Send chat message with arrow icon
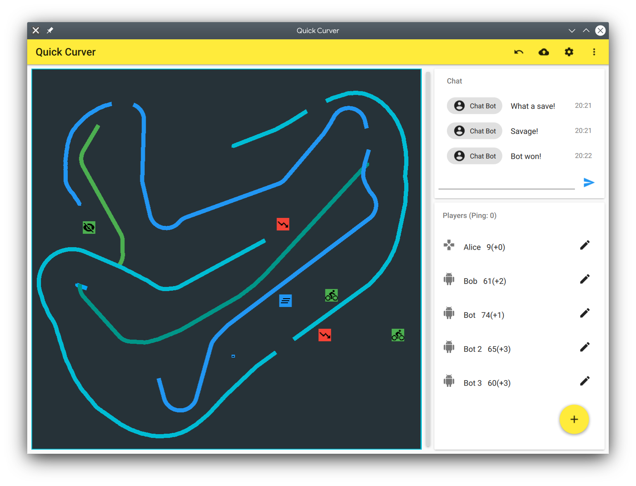 (589, 182)
